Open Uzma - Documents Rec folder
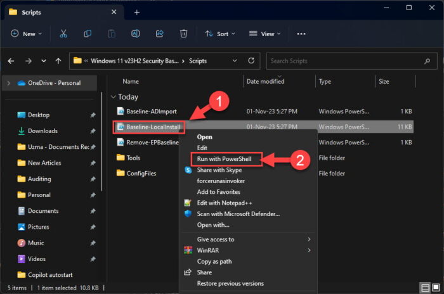Viewport: 444px width, 294px height. pos(58,147)
